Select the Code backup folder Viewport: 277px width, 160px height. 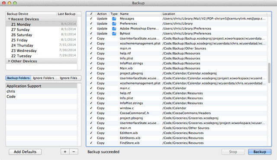(x=42, y=97)
